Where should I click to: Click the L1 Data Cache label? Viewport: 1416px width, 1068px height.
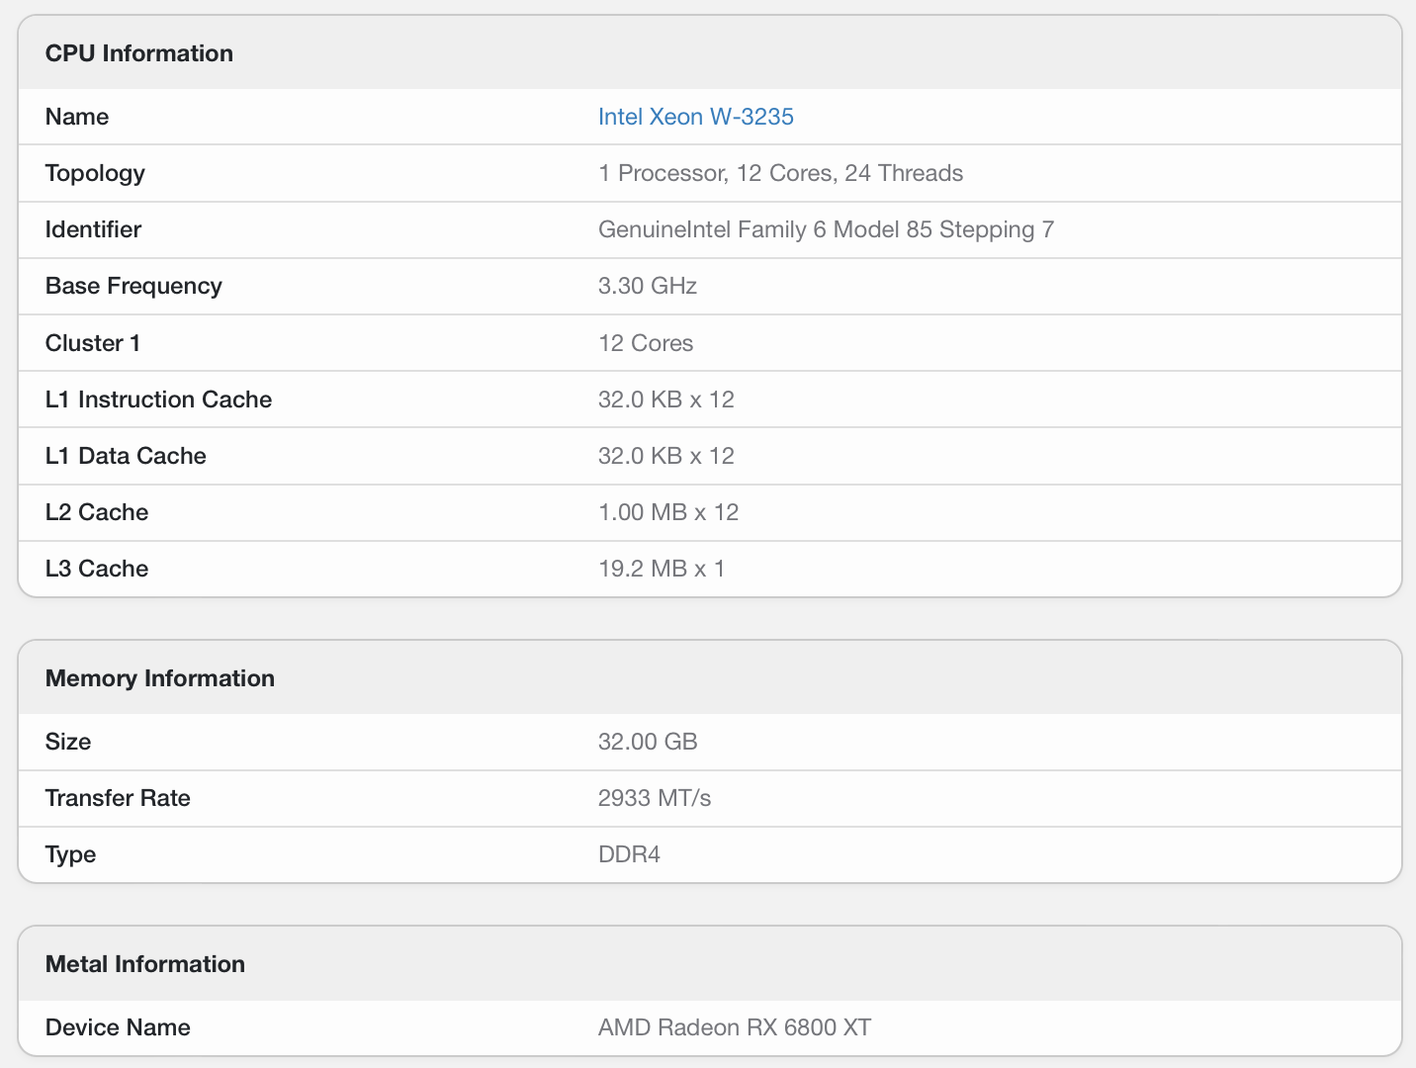(x=126, y=456)
